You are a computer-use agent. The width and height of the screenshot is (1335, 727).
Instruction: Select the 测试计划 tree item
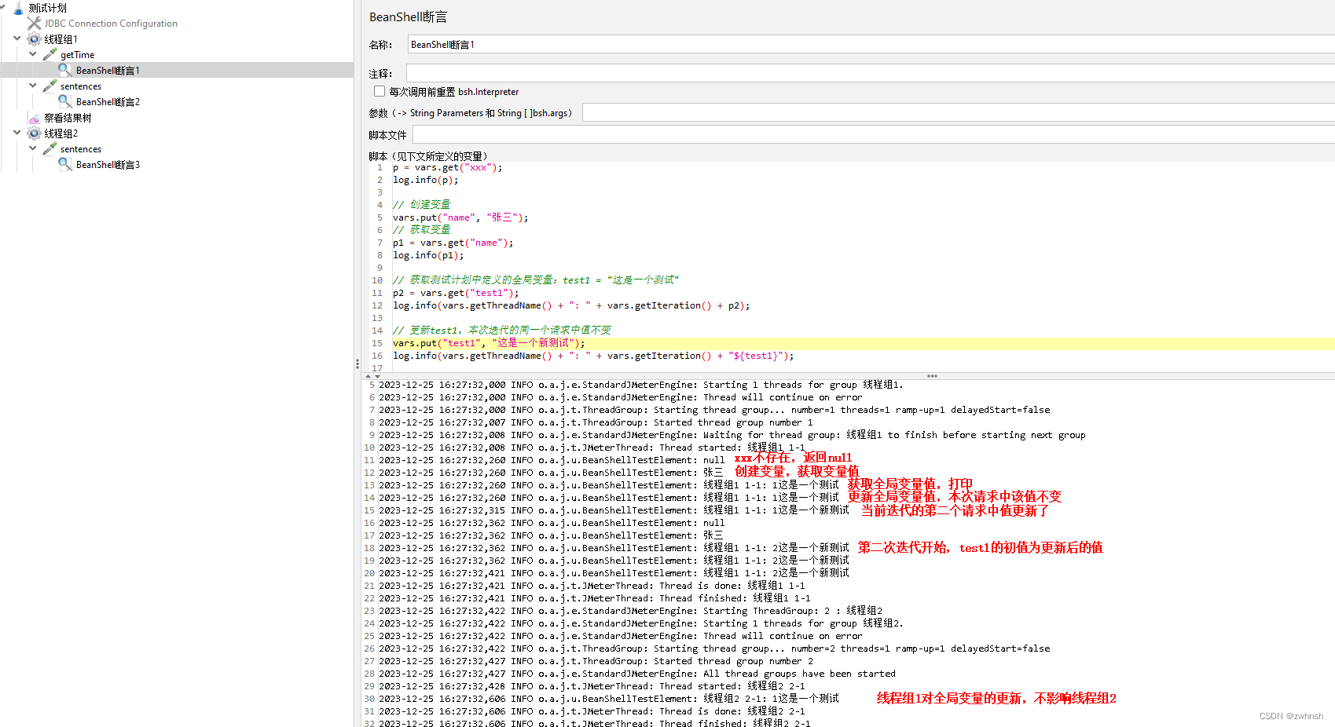click(47, 8)
